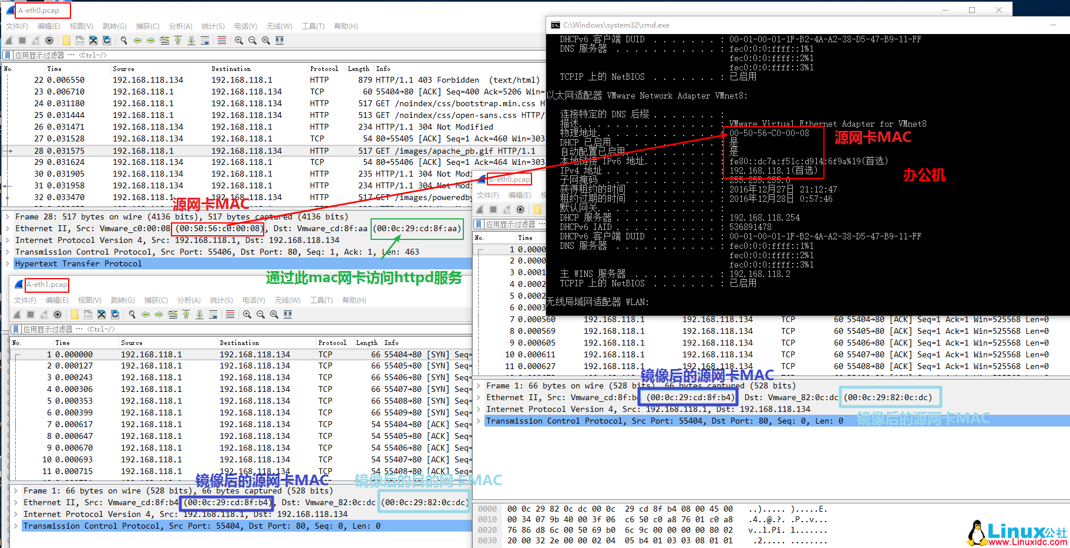Viewport: 1070px width, 548px height.
Task: Click Destination column header in A-eth1.pcap list
Action: click(239, 343)
